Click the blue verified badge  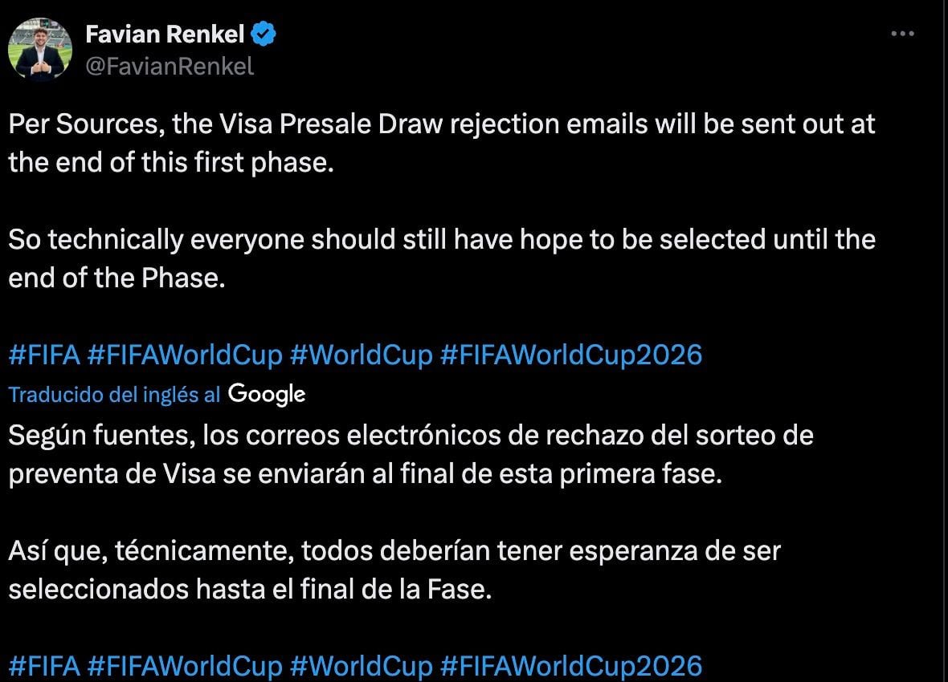click(x=266, y=35)
